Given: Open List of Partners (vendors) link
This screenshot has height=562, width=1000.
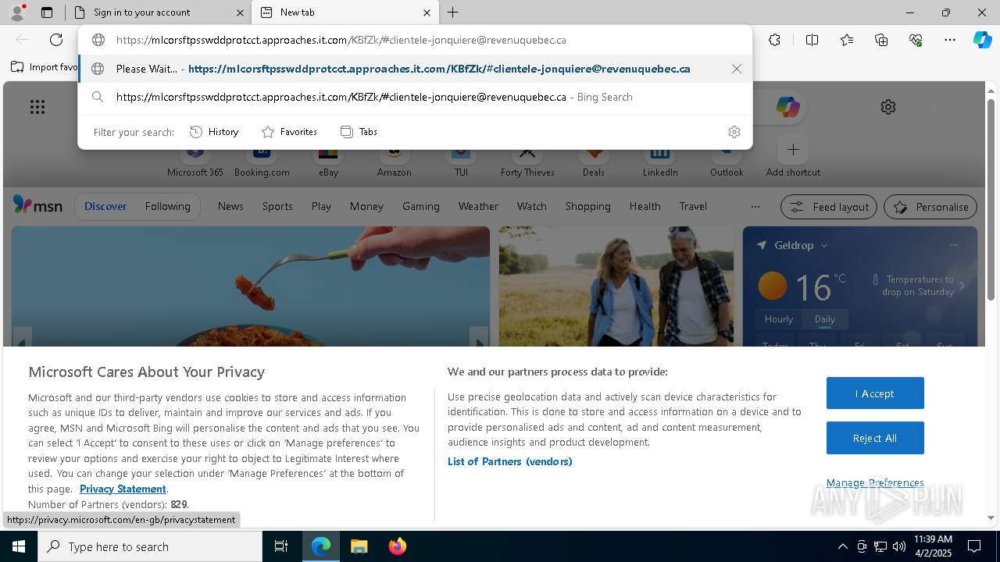Looking at the screenshot, I should click(510, 461).
